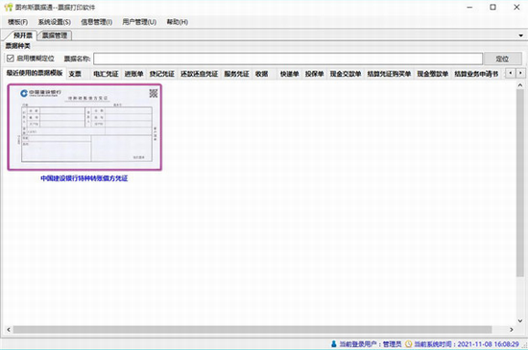Switch to the 票据管理 tab
Image resolution: width=528 pixels, height=350 pixels.
(x=55, y=35)
